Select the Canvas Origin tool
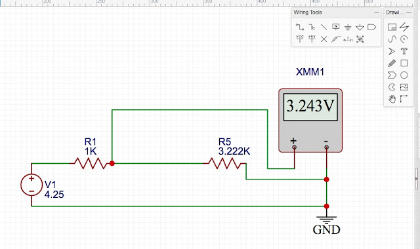The image size is (420, 249). click(404, 99)
